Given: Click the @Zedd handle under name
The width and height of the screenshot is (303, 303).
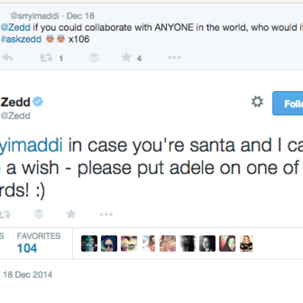Looking at the screenshot, I should pyautogui.click(x=15, y=115).
